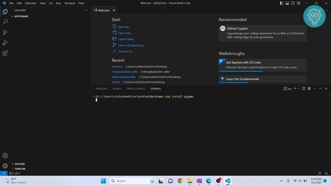
Task: Open the Accounts menu icon
Action: [5, 156]
